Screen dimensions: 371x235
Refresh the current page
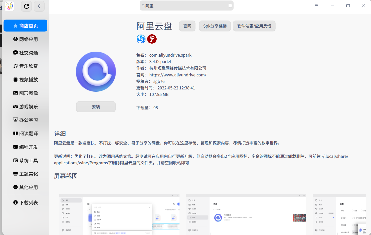26,6
